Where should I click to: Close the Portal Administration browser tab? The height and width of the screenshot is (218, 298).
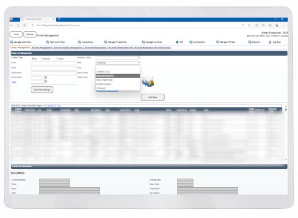[x=53, y=19]
